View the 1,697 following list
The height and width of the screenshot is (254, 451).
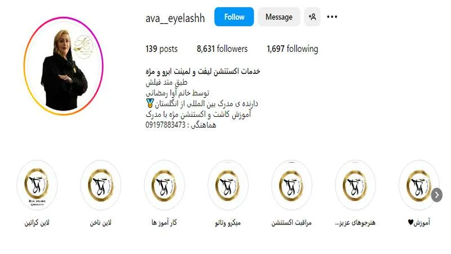292,49
